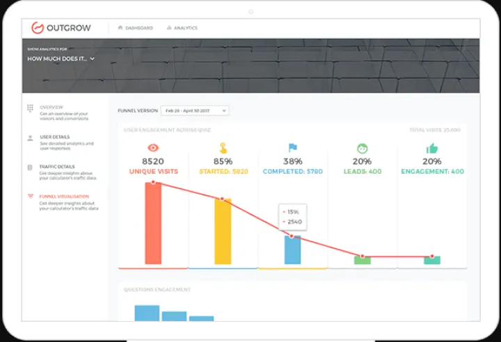Screen dimensions: 501x342
Task: Click the Funnel Visualisation funnel icon
Action: (30, 197)
